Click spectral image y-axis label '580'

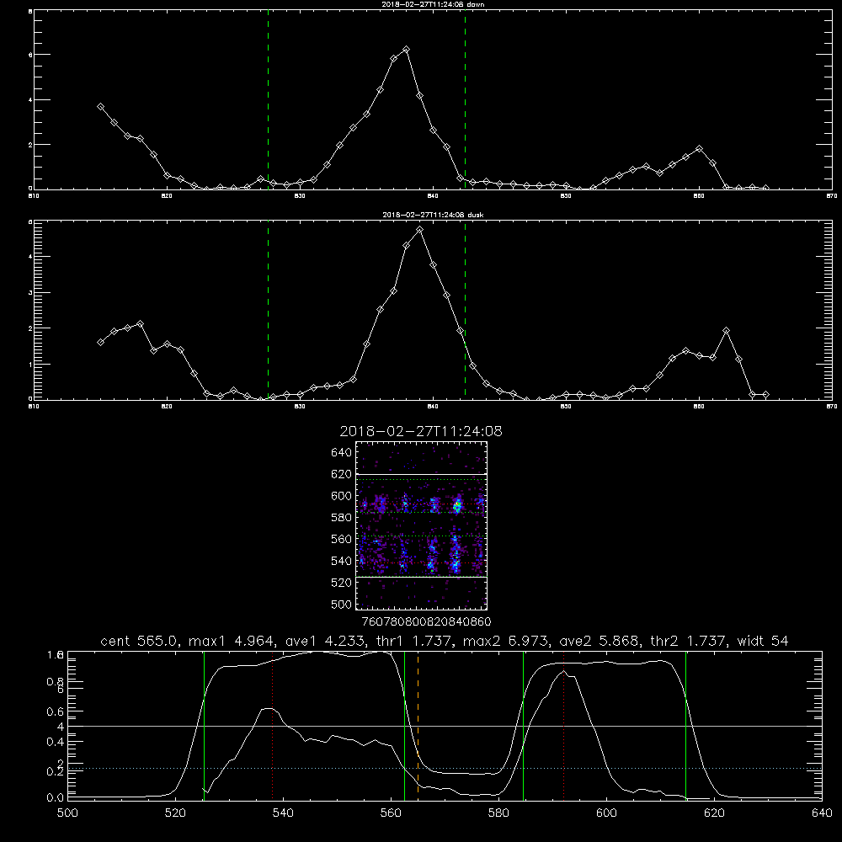[342, 517]
